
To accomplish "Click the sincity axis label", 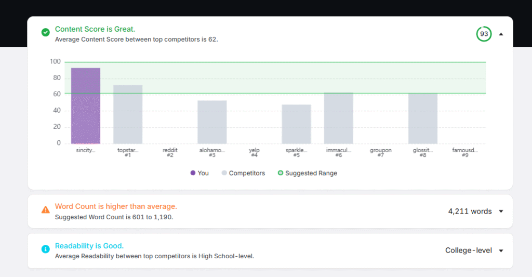I will [x=86, y=150].
